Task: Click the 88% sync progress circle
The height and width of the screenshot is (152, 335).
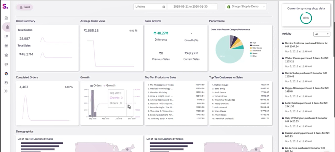Action: coord(306,18)
